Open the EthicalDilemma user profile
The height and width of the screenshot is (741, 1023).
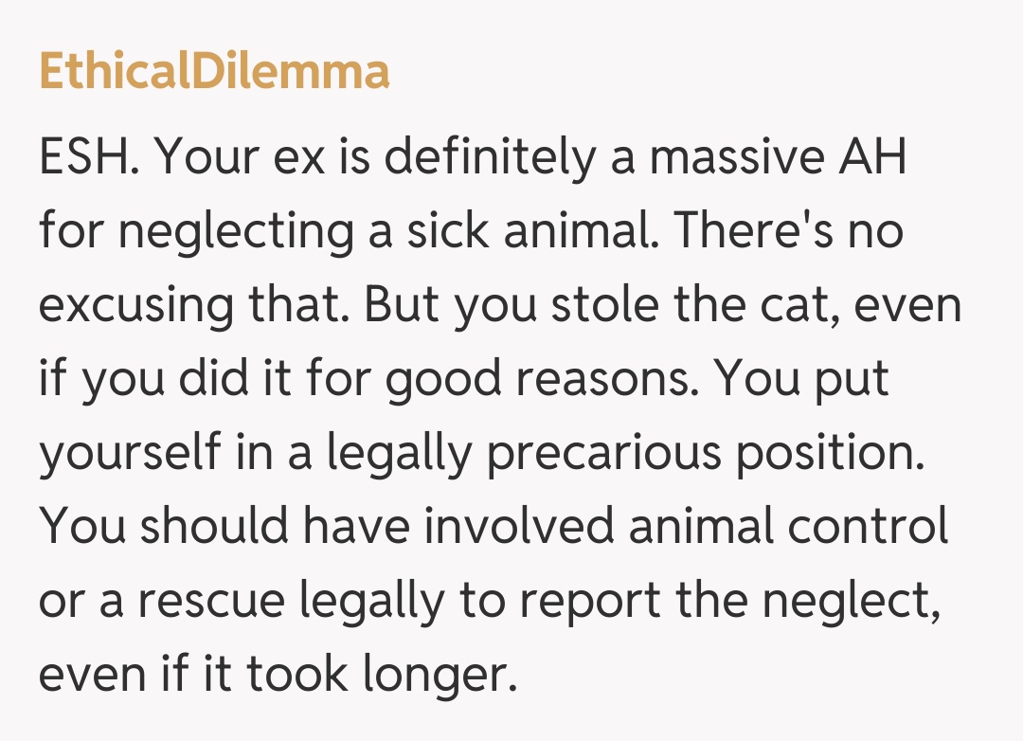coord(214,71)
